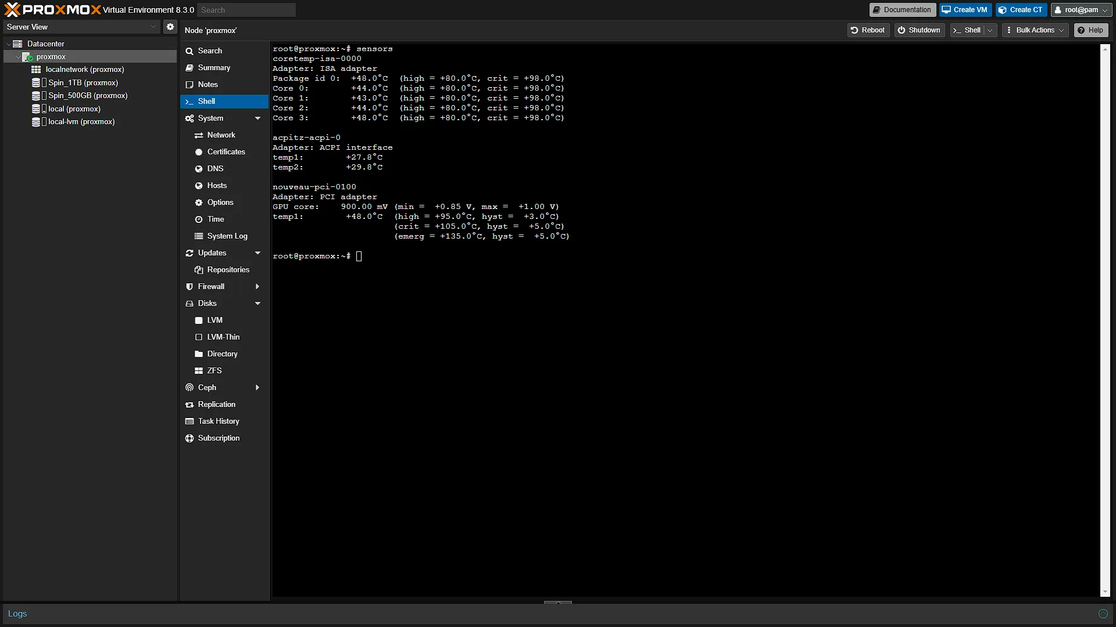Click the Summary book icon
1116x627 pixels.
click(x=189, y=68)
